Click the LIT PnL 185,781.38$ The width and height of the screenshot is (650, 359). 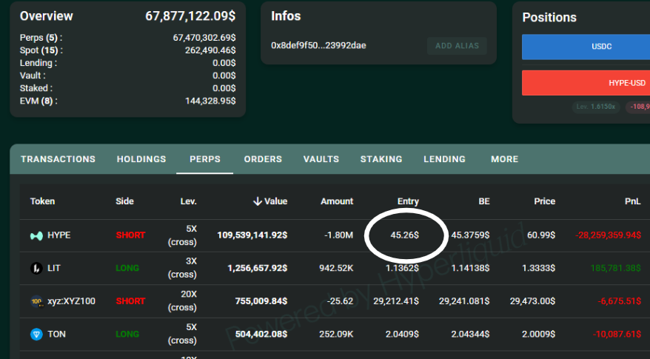(616, 268)
